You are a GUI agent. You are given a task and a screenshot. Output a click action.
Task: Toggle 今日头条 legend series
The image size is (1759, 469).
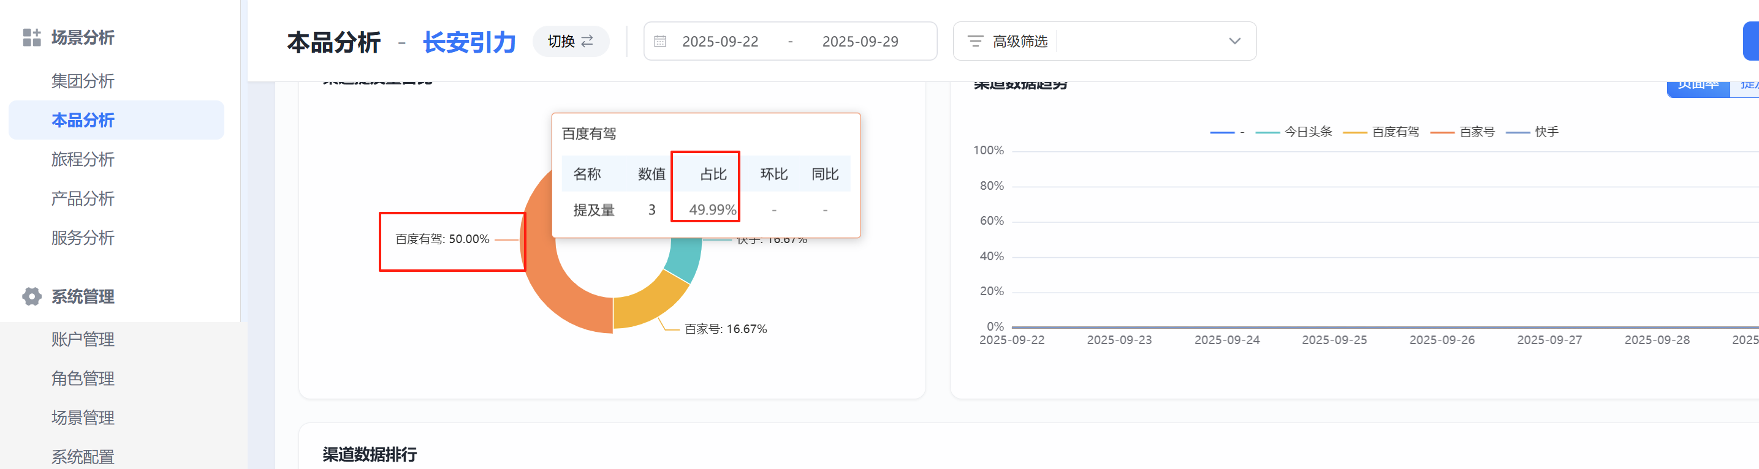pyautogui.click(x=1294, y=132)
